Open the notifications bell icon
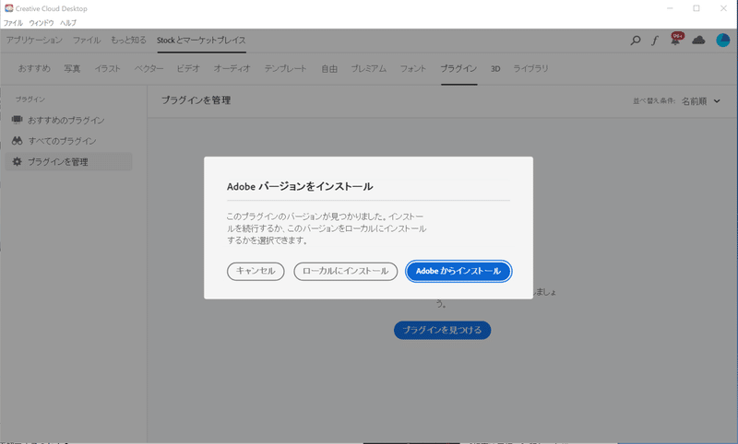This screenshot has width=738, height=444. [x=675, y=40]
